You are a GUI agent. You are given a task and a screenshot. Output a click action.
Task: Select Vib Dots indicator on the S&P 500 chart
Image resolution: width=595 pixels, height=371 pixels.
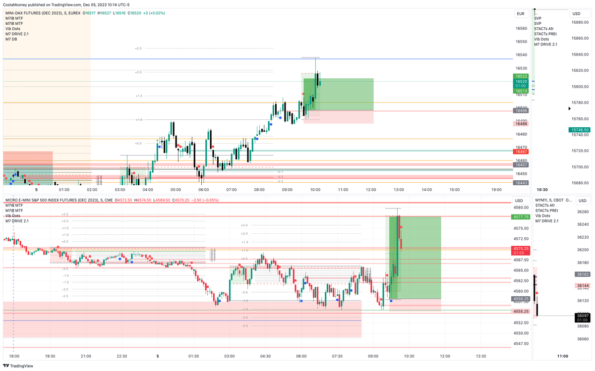click(x=13, y=216)
